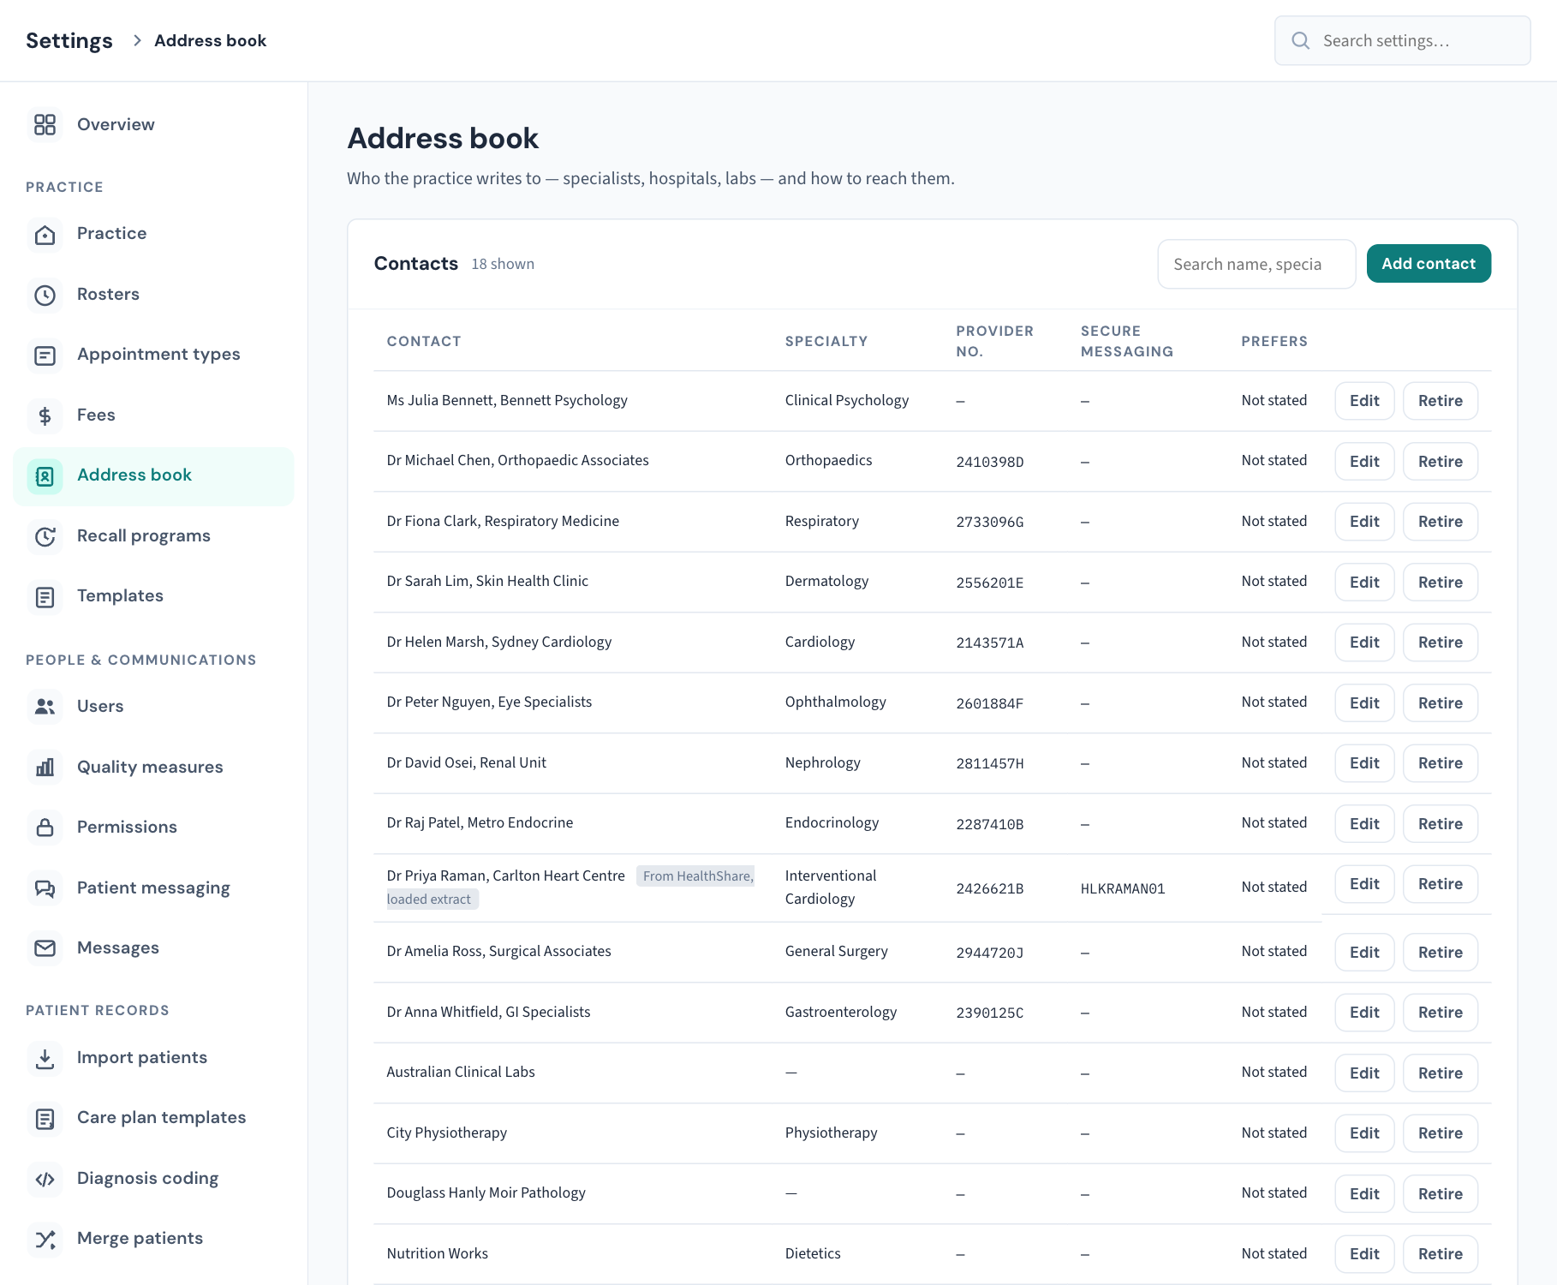The image size is (1557, 1285).
Task: Click the Address book sidebar icon
Action: point(45,475)
